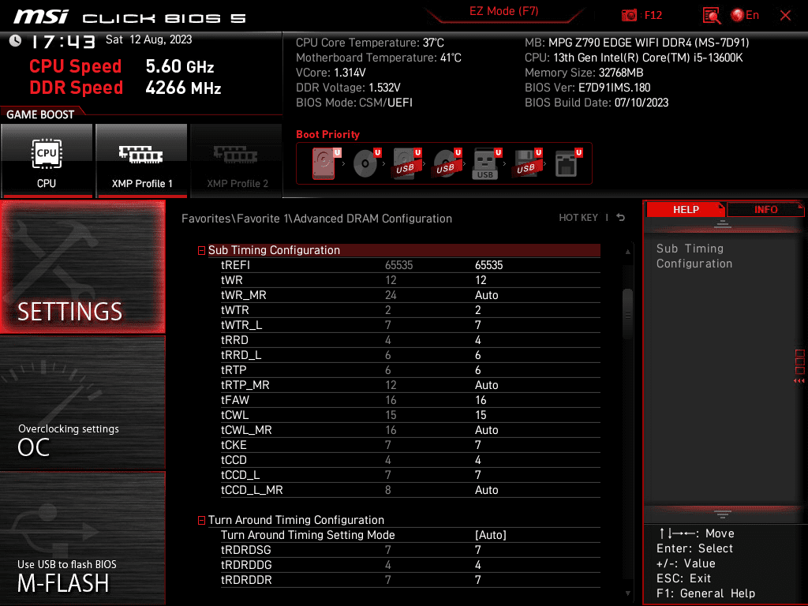Select the tCWL_MR Auto value
The height and width of the screenshot is (606, 808).
point(486,430)
